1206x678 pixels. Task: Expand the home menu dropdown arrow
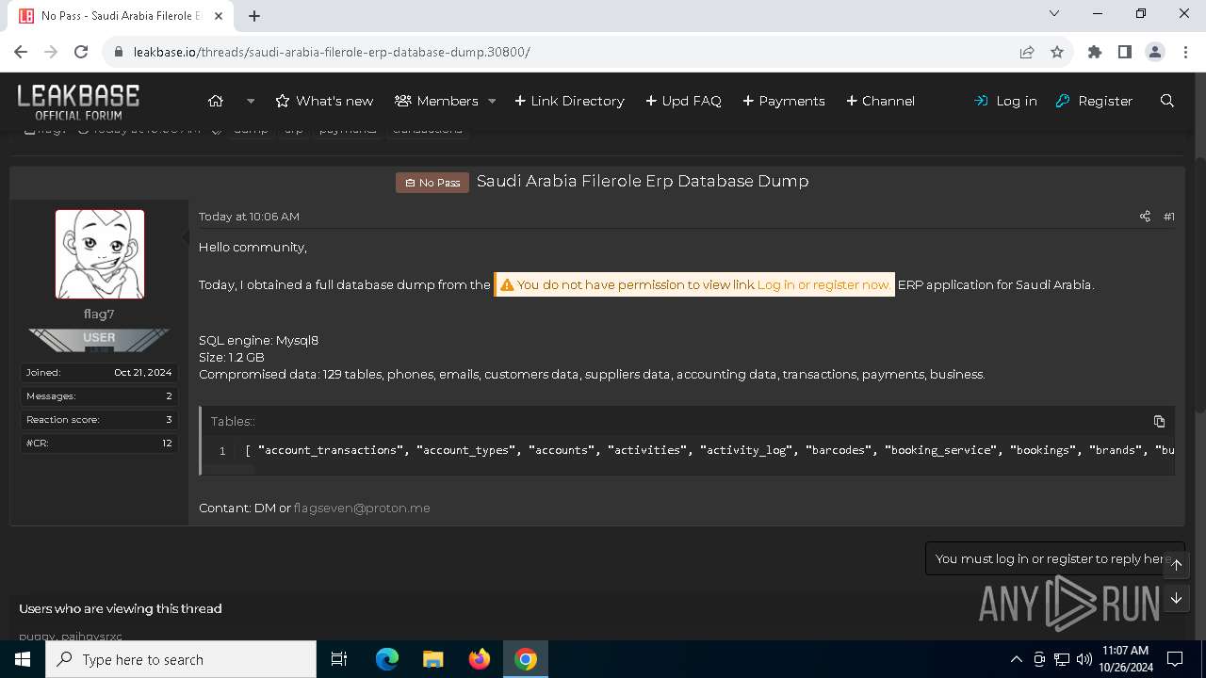(x=251, y=101)
